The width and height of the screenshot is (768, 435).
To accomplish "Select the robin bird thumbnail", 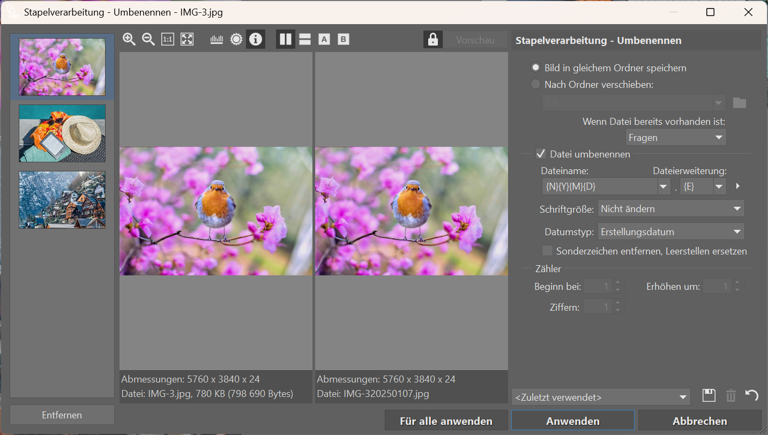I will tap(62, 67).
